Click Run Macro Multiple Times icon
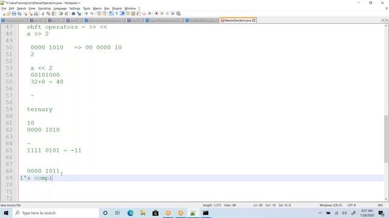Screen dimensions: 389x218 (x=173, y=13)
